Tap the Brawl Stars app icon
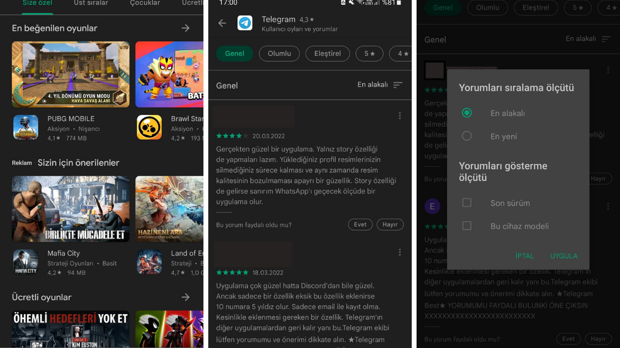 149,127
